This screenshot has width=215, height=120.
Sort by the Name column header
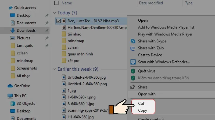[x=67, y=3]
